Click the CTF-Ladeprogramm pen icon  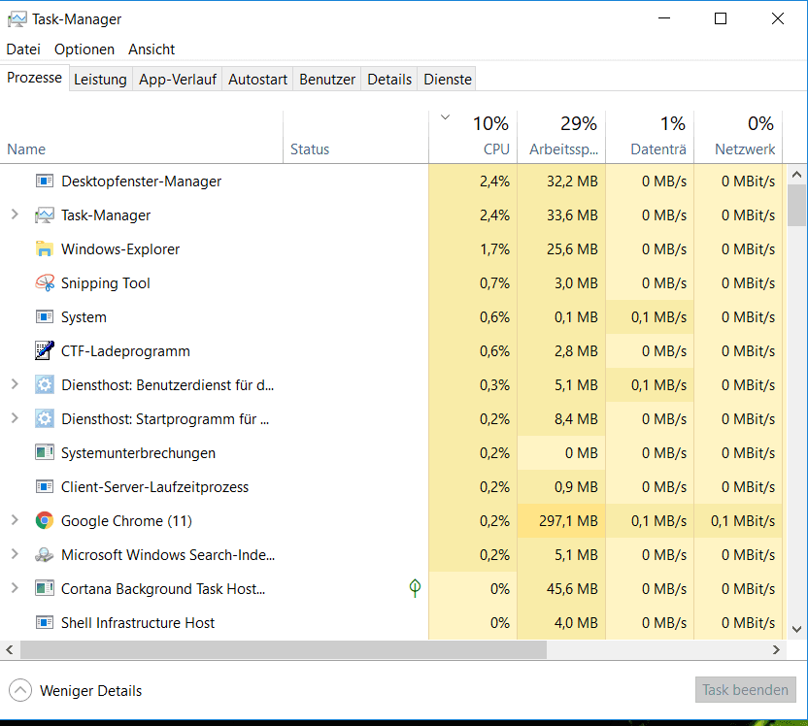45,350
